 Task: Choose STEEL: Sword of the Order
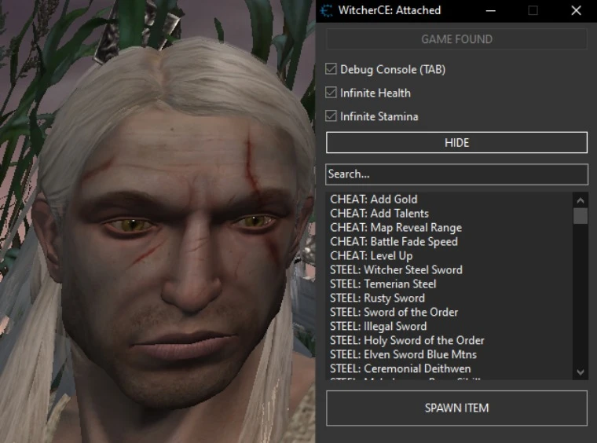click(x=394, y=313)
